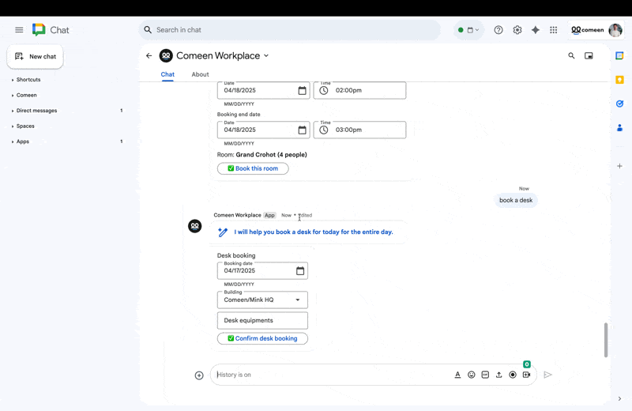
Task: Open Keep in the side panel
Action: coord(619,80)
